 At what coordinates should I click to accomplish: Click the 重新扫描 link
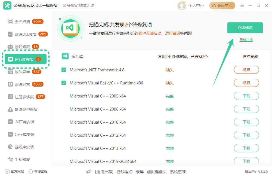point(246,40)
